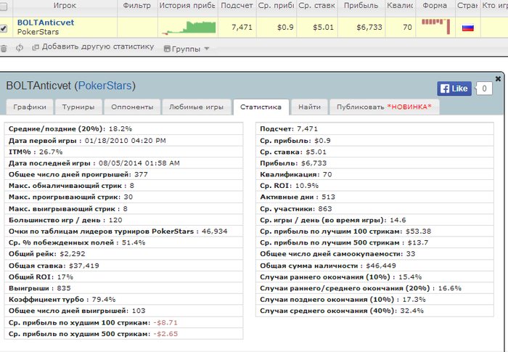
Task: Click the Facebook Like button
Action: pos(454,89)
